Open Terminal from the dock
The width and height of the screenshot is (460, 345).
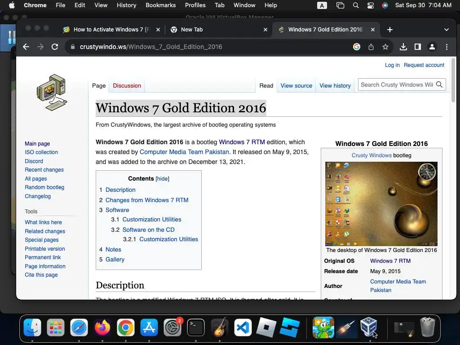(196, 327)
